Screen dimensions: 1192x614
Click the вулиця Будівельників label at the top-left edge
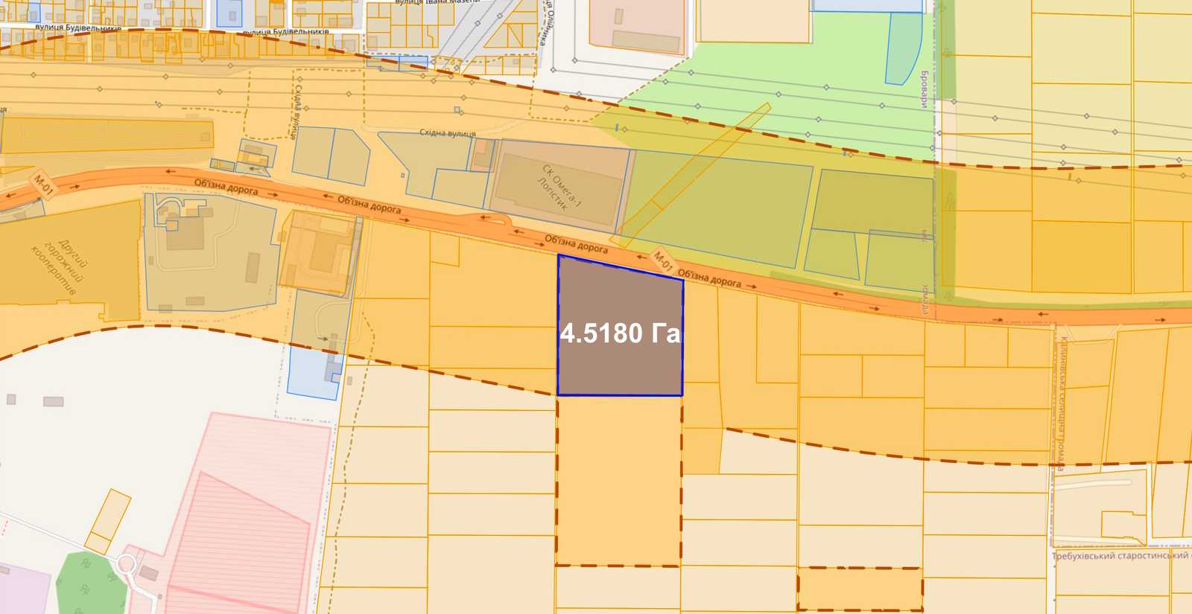(x=78, y=28)
